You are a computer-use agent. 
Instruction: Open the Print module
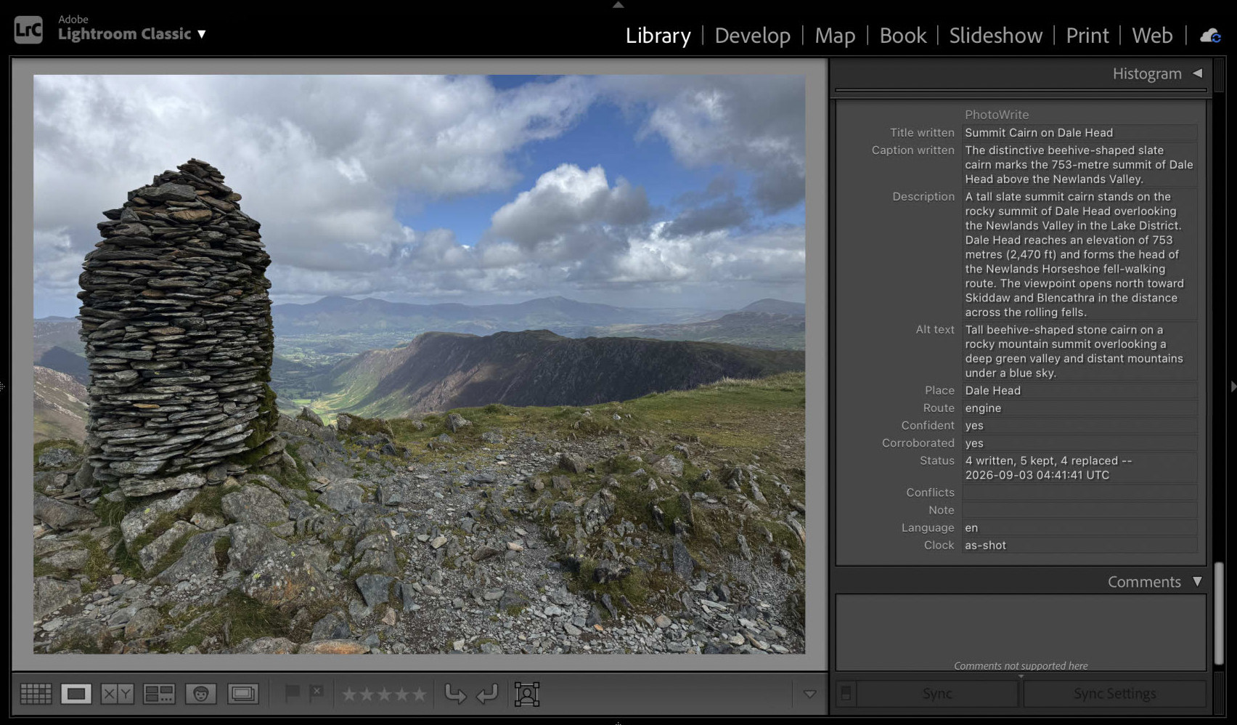[1087, 36]
